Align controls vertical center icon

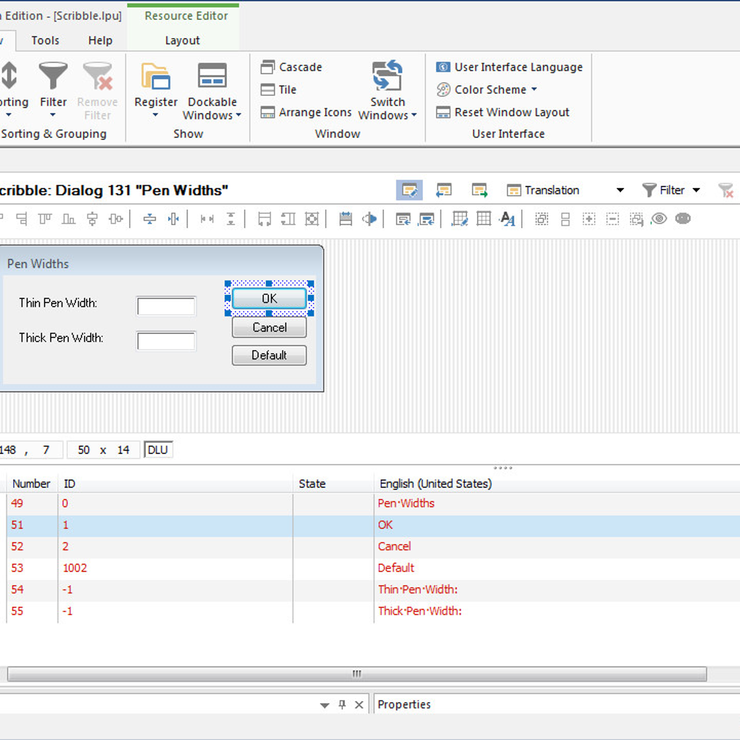pyautogui.click(x=116, y=219)
